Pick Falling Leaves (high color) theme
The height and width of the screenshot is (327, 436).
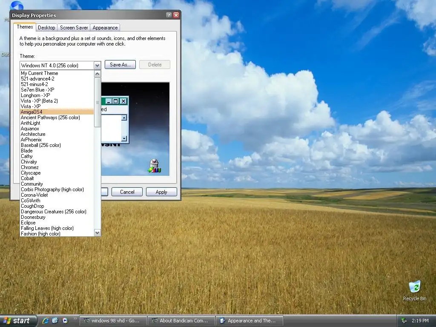coord(57,228)
